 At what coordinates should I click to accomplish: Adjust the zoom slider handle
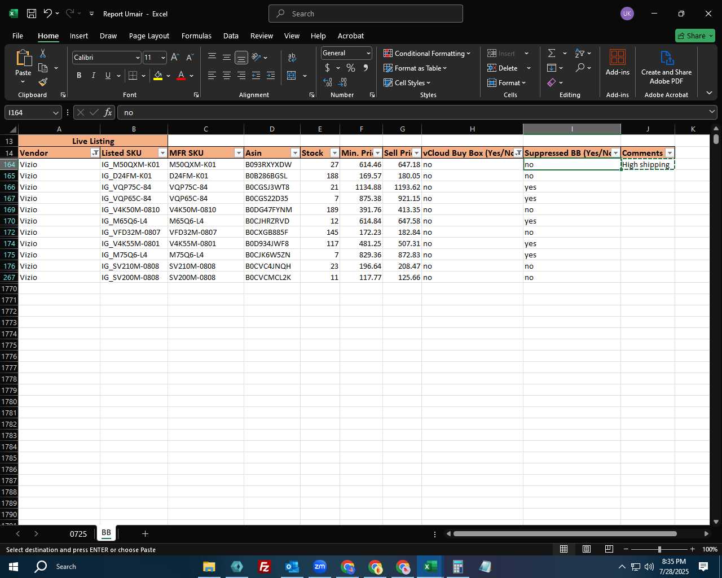pyautogui.click(x=659, y=549)
